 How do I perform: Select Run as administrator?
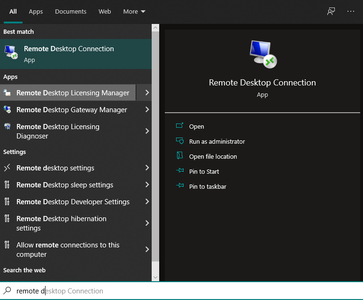click(x=217, y=141)
